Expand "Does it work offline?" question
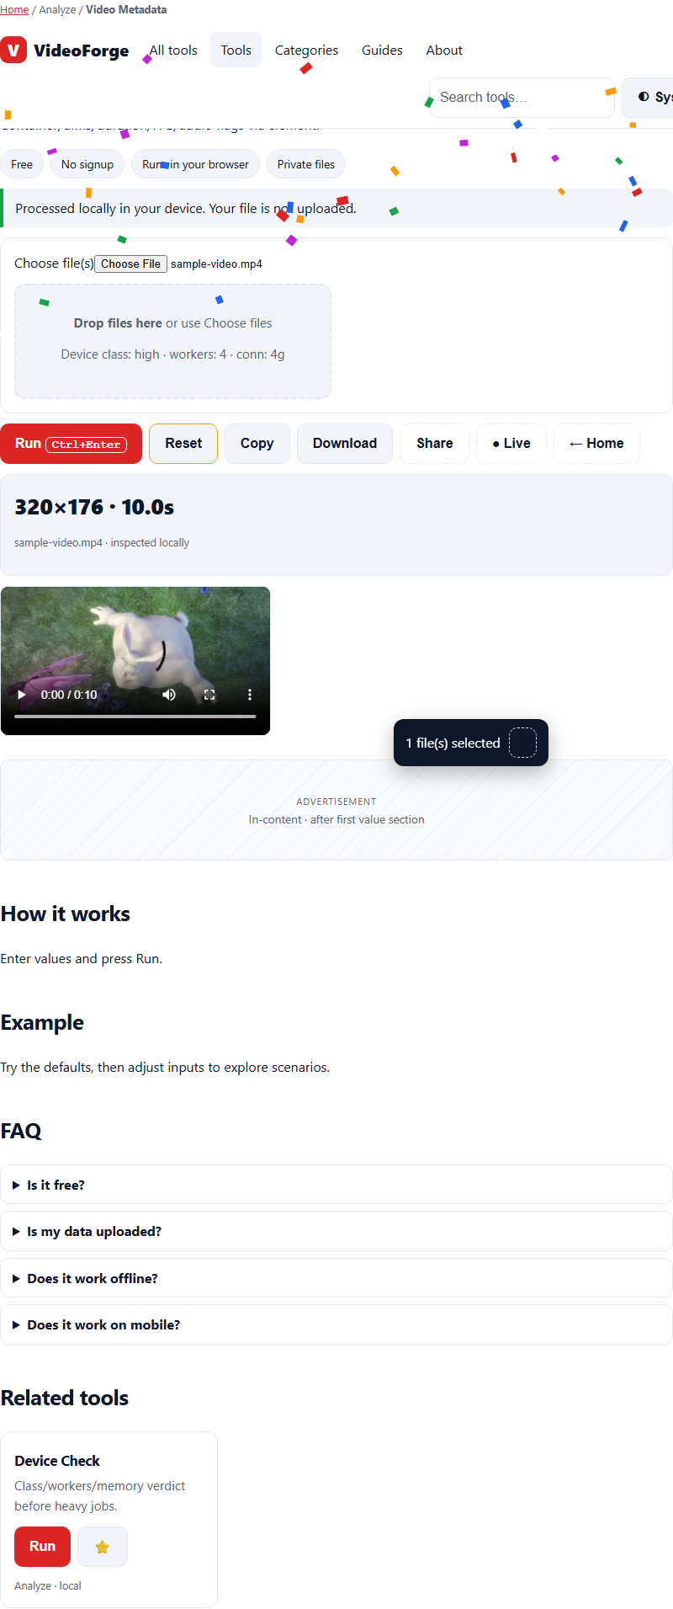673x1609 pixels. (336, 1278)
